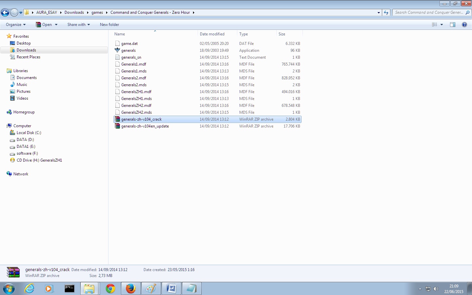This screenshot has width=472, height=295.
Task: Expand the arrow after Downloads breadcrumb
Action: 88,12
